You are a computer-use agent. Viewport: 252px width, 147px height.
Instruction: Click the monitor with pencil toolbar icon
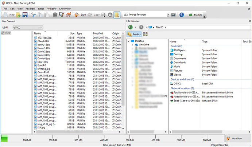tap(62, 15)
